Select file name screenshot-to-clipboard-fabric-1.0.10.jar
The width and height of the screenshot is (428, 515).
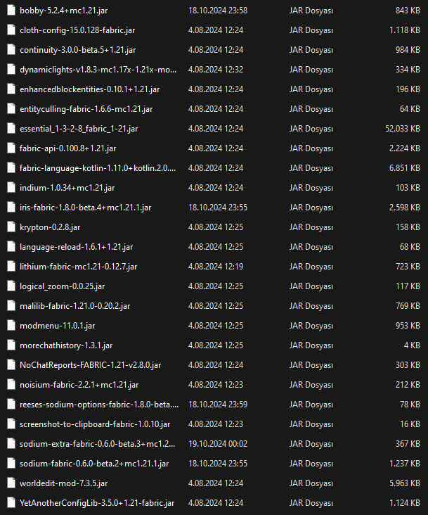point(95,424)
